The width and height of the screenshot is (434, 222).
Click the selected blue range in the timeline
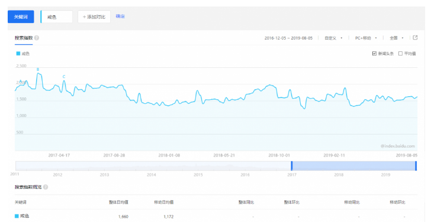pos(353,166)
